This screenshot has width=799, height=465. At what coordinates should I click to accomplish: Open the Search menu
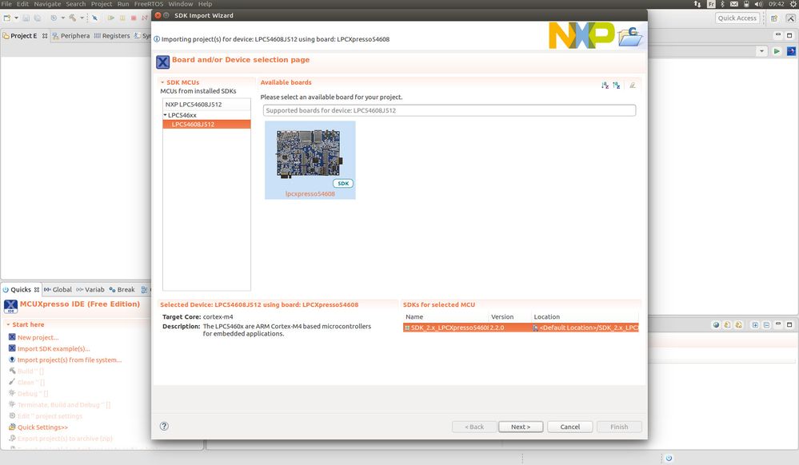[x=76, y=4]
